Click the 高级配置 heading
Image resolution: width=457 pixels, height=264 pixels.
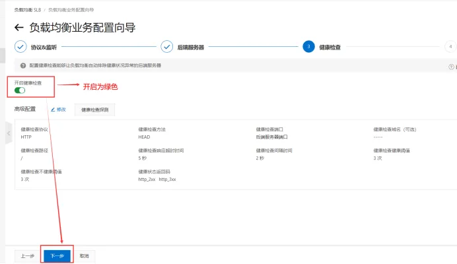pyautogui.click(x=25, y=109)
